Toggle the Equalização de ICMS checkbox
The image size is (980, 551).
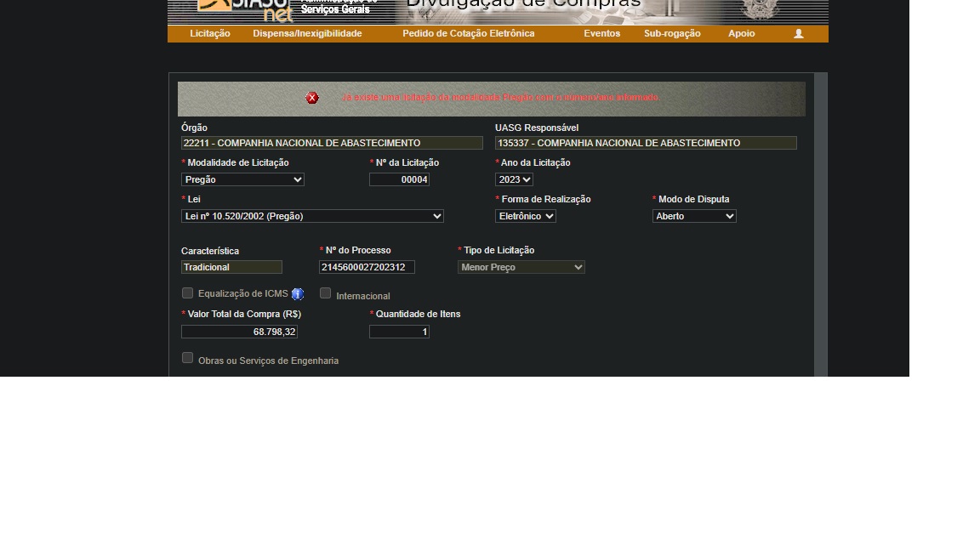187,293
